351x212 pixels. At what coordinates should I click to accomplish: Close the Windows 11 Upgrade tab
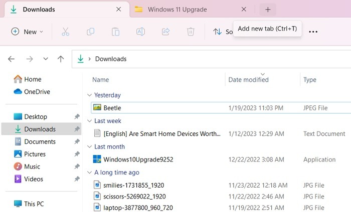244,9
